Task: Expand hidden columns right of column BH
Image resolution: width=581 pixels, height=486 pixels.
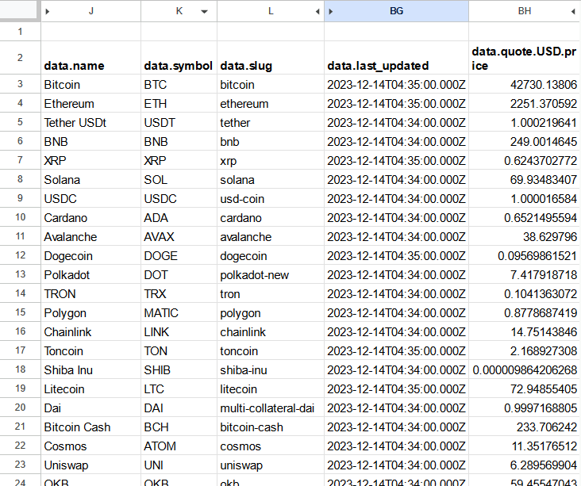Action: [573, 11]
